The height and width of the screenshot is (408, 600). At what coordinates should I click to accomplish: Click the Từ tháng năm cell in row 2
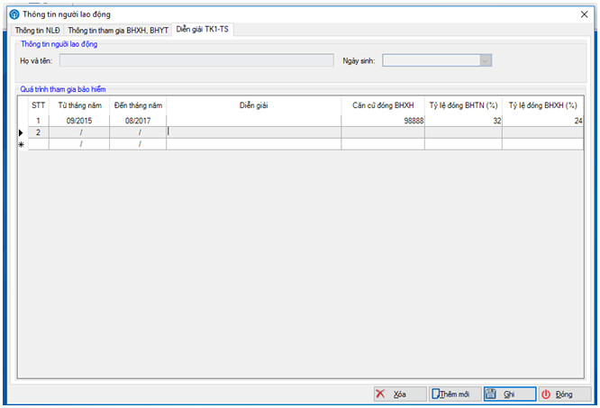(79, 132)
